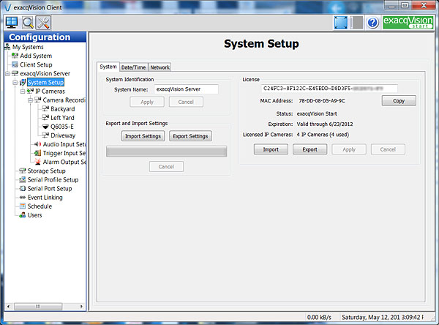Image resolution: width=439 pixels, height=325 pixels.
Task: Click the Driveway camera icon
Action: [45, 135]
